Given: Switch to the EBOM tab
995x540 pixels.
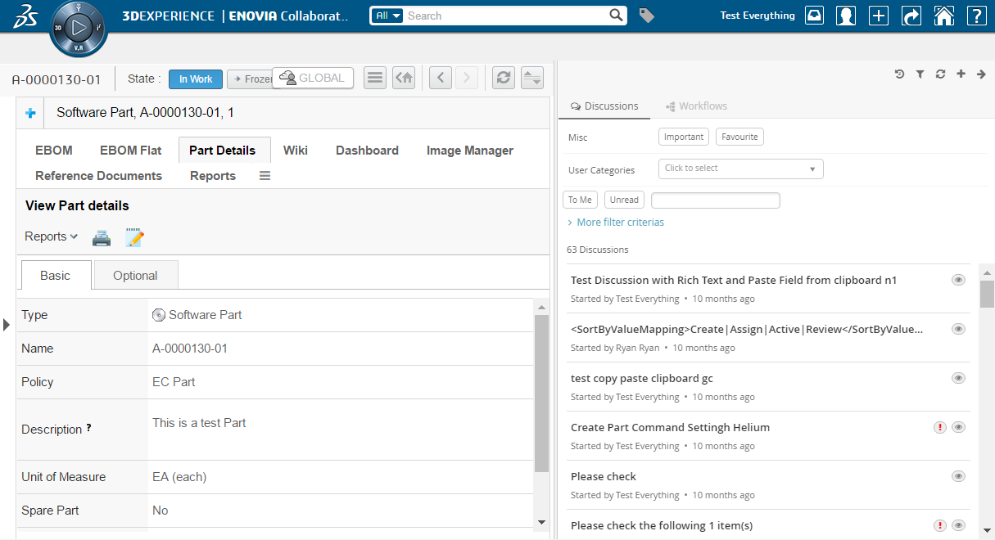Looking at the screenshot, I should tap(54, 151).
